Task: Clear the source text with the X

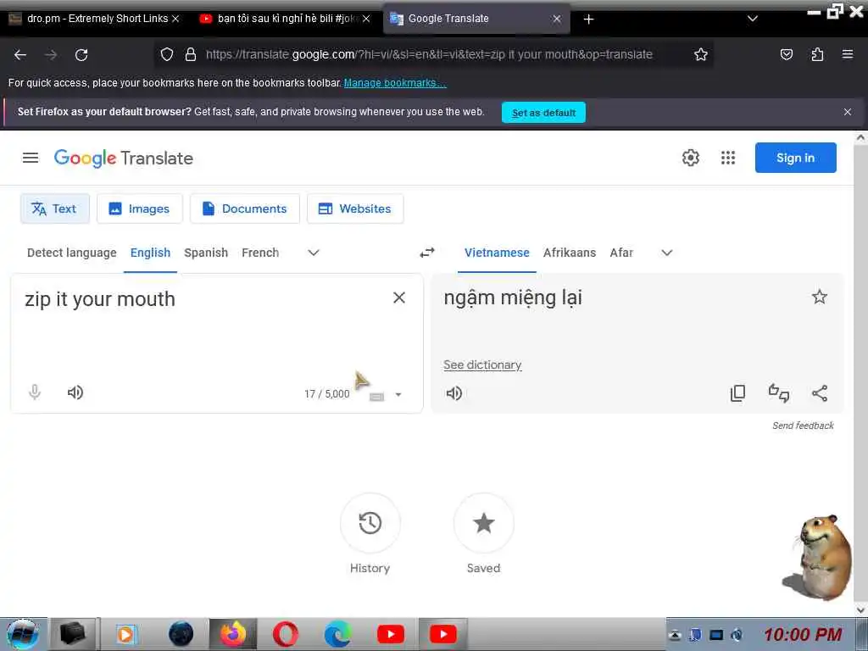Action: pos(399,298)
